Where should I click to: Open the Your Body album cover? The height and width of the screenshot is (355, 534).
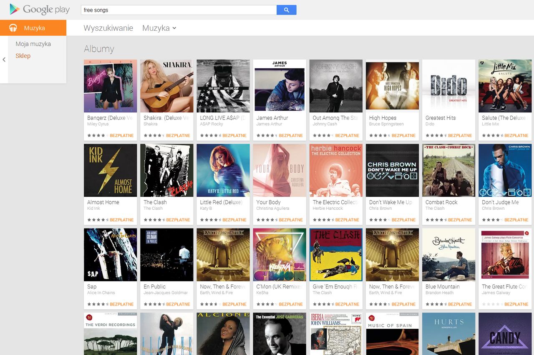pos(280,170)
